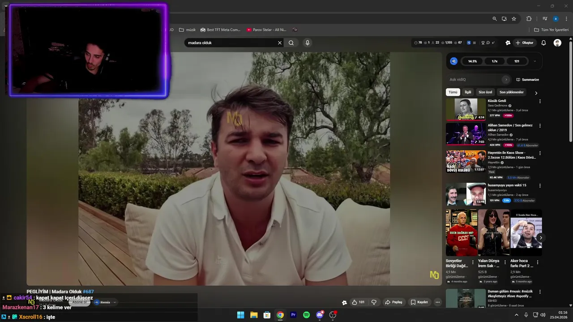Open Chrome three-dot menu
This screenshot has width=573, height=322.
[x=567, y=19]
